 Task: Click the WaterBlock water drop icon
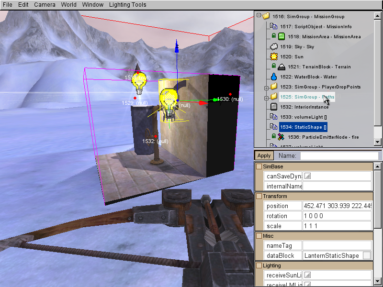pyautogui.click(x=274, y=77)
